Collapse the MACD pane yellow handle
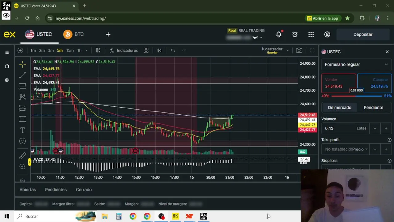394x222 pixels. 30,161
